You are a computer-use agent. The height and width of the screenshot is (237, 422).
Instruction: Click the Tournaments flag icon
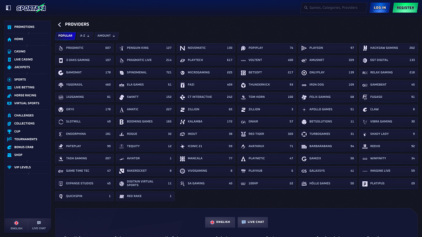pos(9,139)
